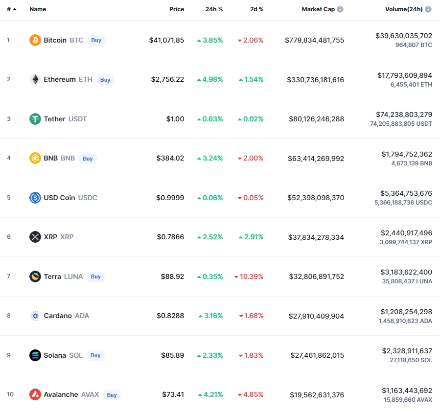Sort the table by 24h % column
Viewport: 440px width, 414px height.
[x=214, y=9]
